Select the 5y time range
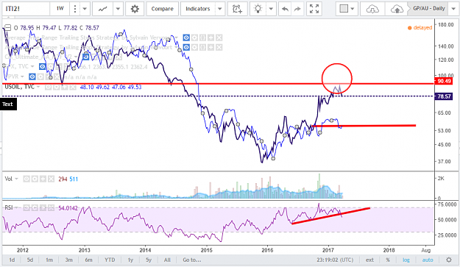This screenshot has width=460, height=267. (x=149, y=260)
